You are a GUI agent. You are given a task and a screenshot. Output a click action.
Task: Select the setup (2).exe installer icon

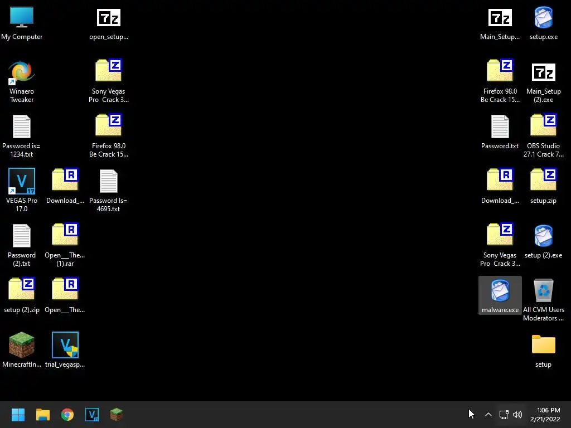543,242
